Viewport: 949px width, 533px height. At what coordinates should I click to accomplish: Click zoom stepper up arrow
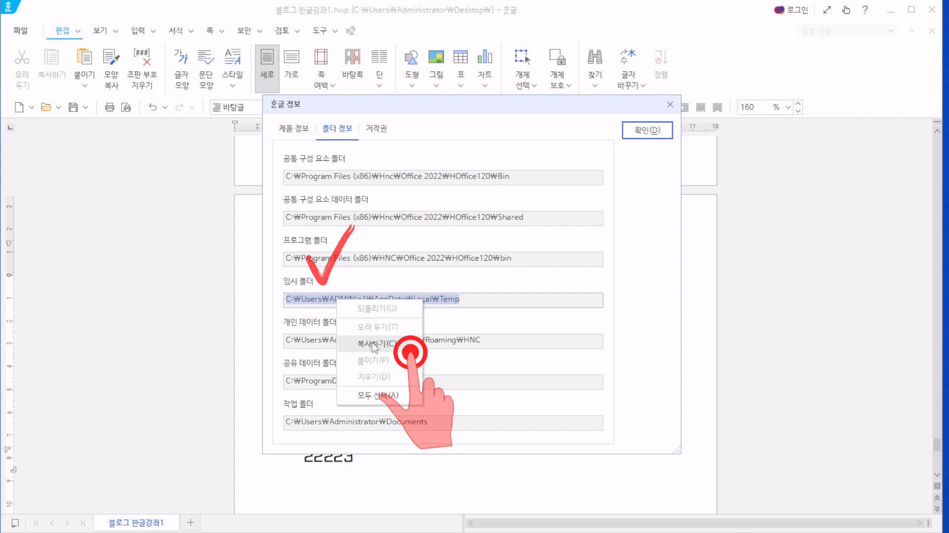[x=798, y=104]
